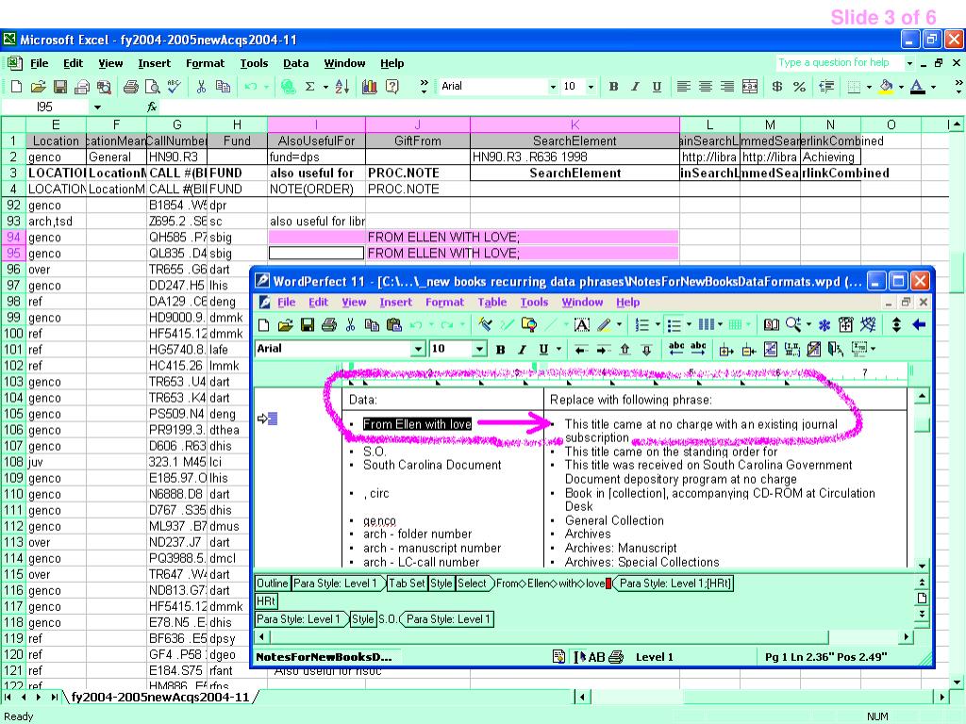Screen dimensions: 966x724
Task: Click Excel's Font Color button
Action: pos(917,87)
